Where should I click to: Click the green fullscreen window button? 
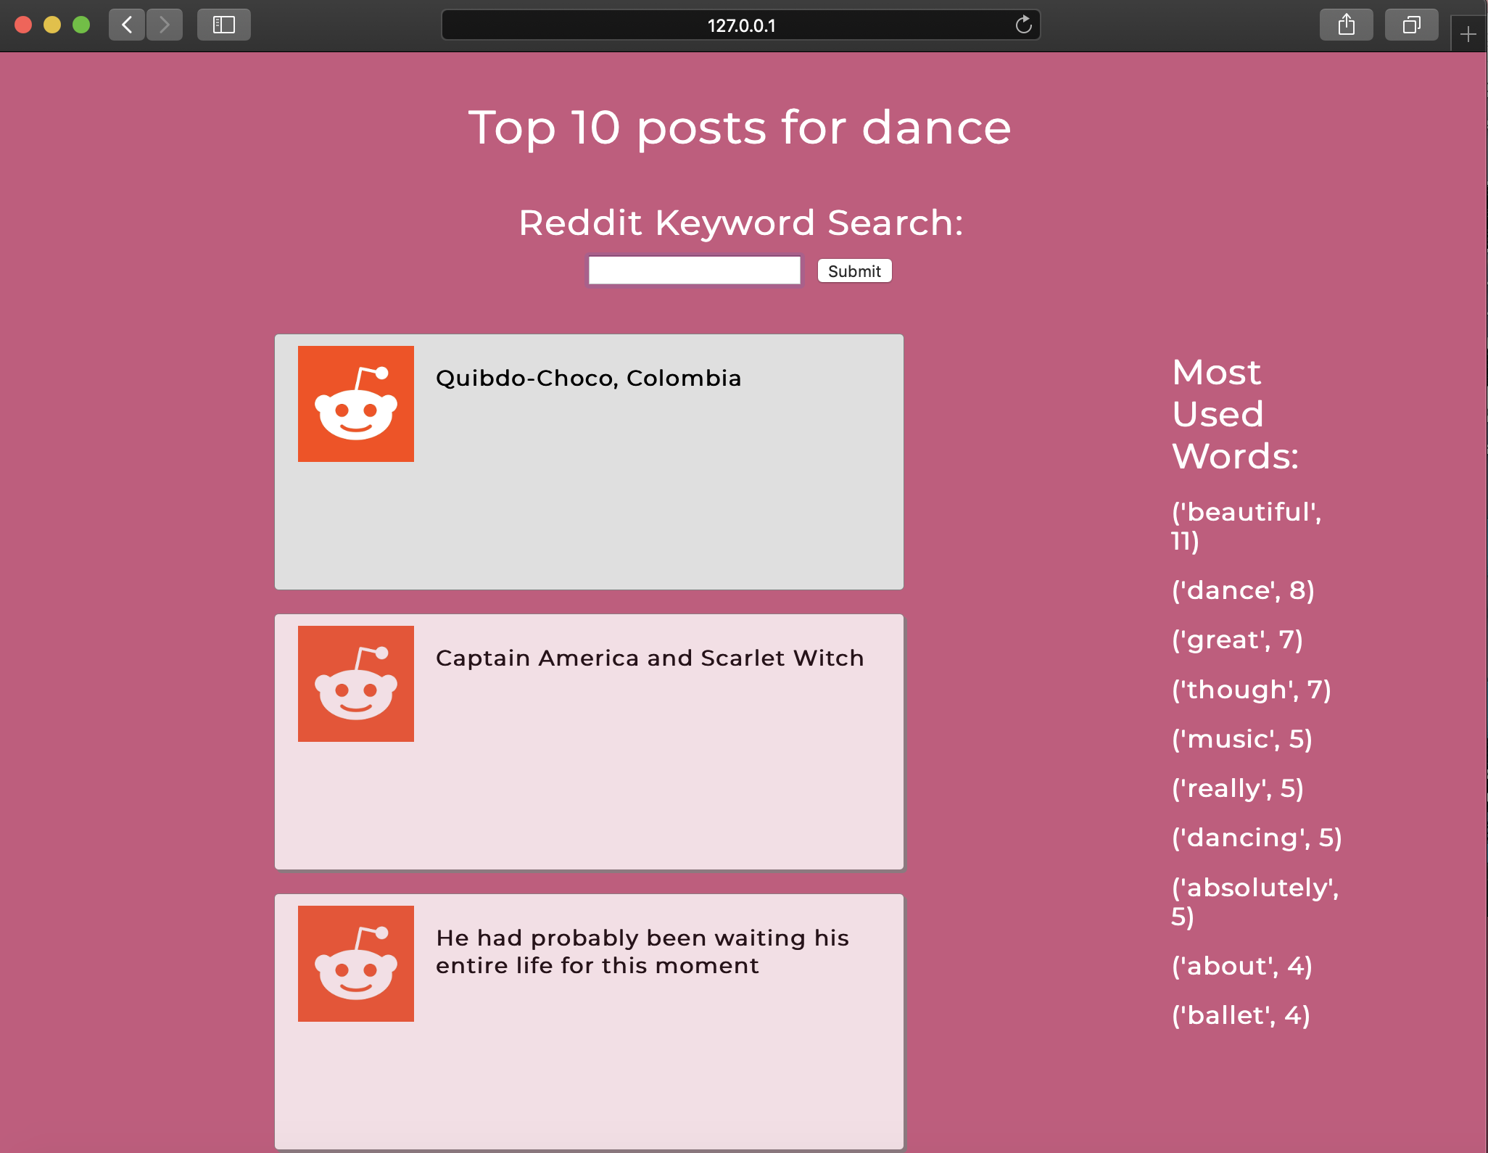coord(81,25)
